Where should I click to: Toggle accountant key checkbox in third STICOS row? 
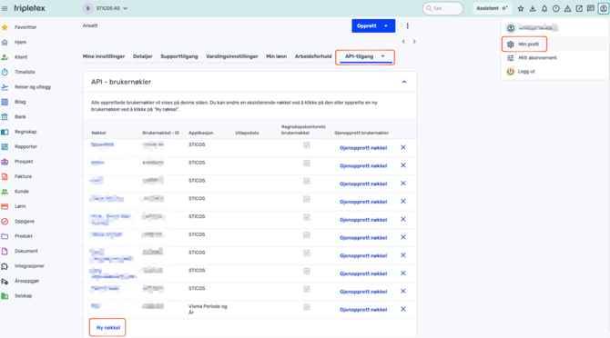[307, 181]
